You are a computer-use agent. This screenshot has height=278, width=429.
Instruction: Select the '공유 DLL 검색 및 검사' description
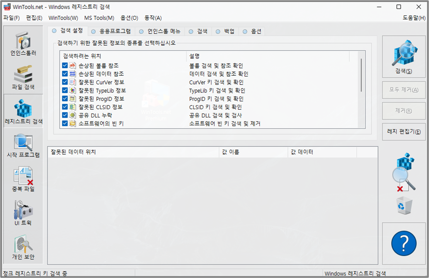coord(215,115)
